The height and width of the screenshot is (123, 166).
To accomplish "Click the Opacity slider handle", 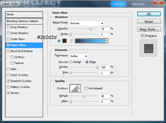I will pyautogui.click(x=91, y=29).
